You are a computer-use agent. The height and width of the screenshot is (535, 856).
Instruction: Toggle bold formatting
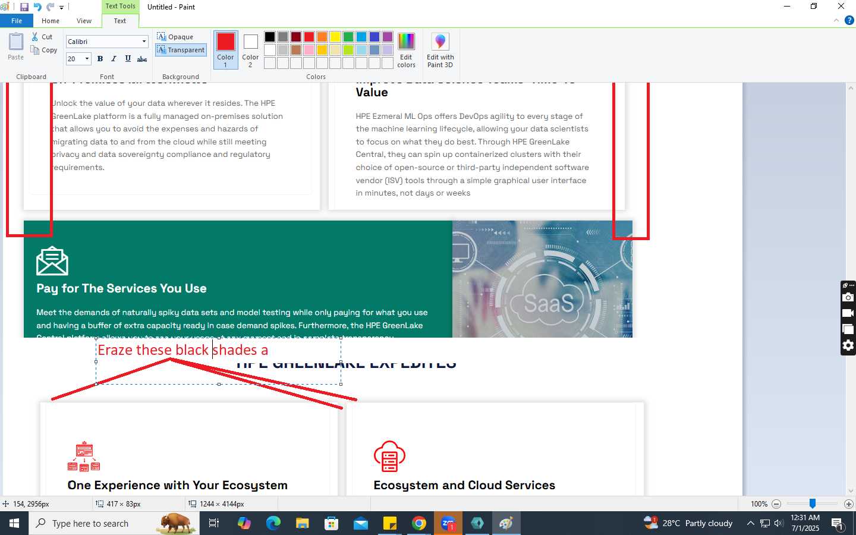click(x=100, y=59)
